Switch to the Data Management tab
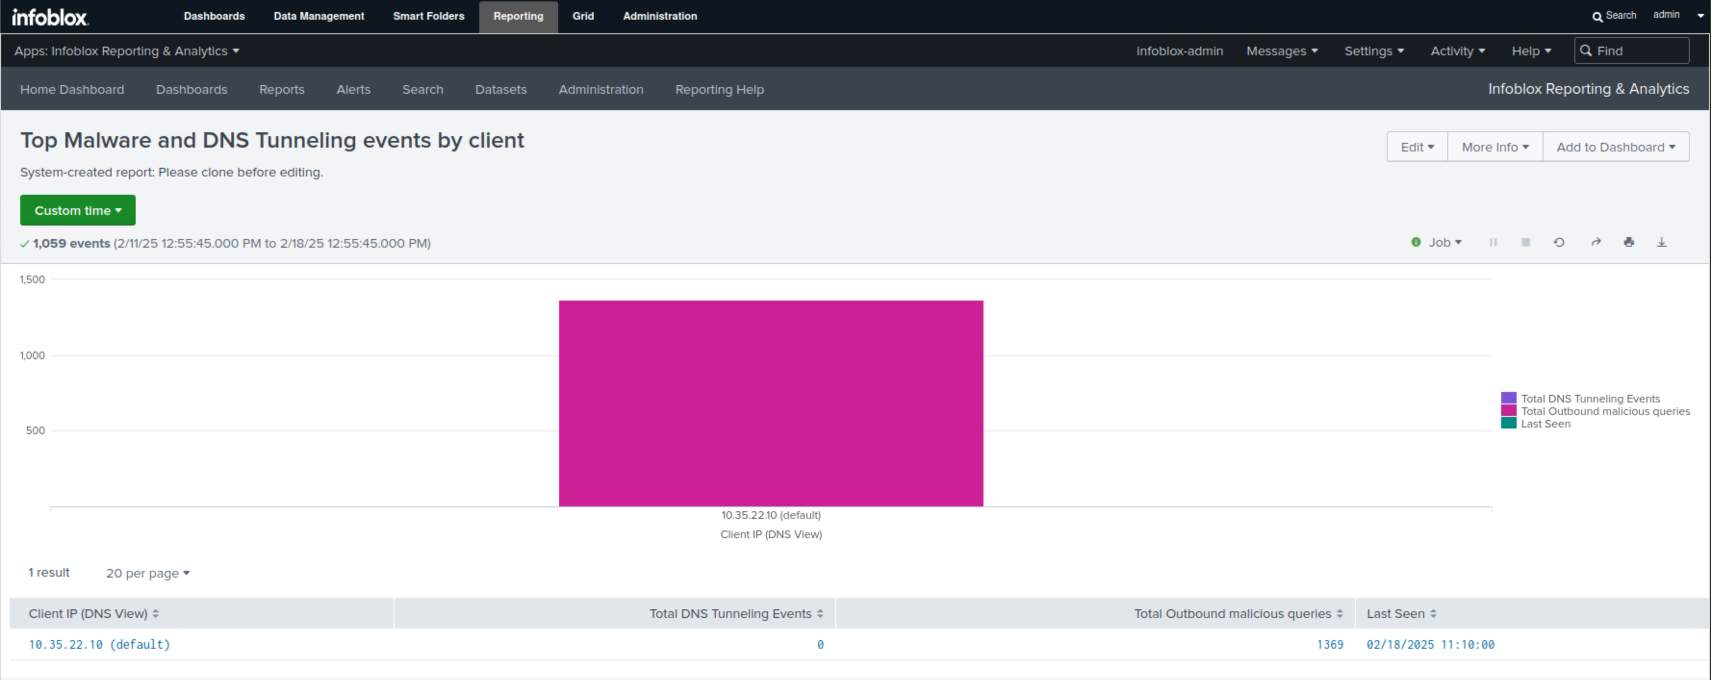Image resolution: width=1711 pixels, height=680 pixels. [319, 16]
